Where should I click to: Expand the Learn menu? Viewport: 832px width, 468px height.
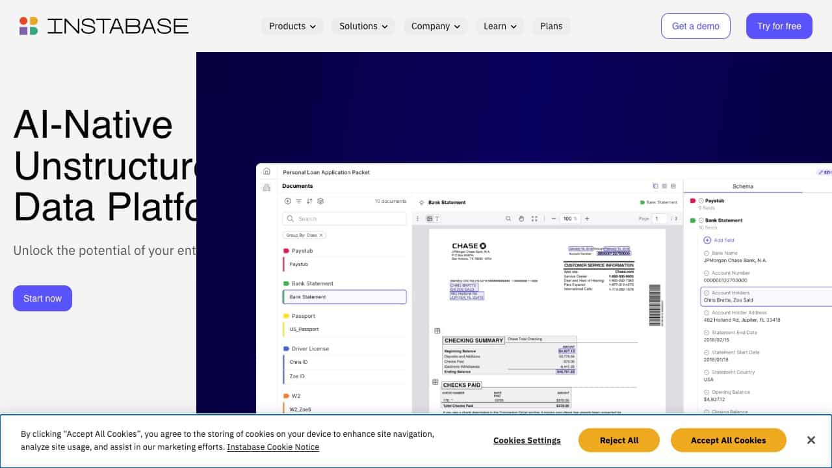(x=500, y=26)
